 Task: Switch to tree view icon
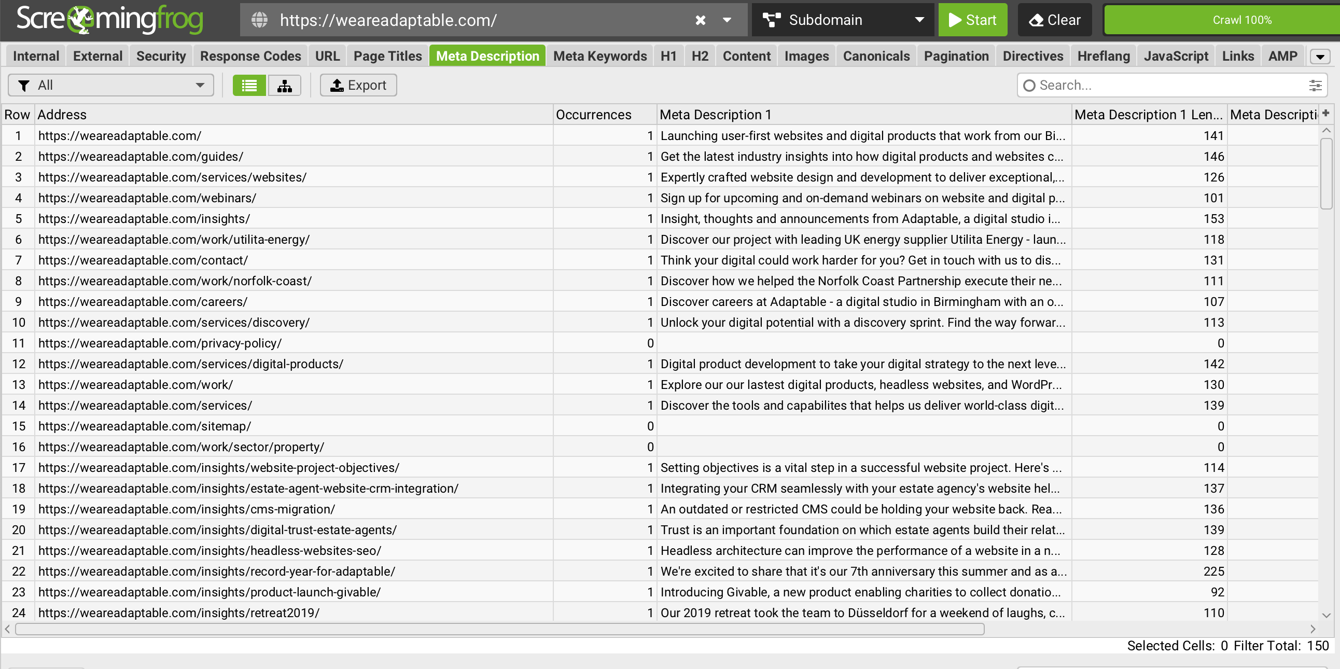[284, 86]
